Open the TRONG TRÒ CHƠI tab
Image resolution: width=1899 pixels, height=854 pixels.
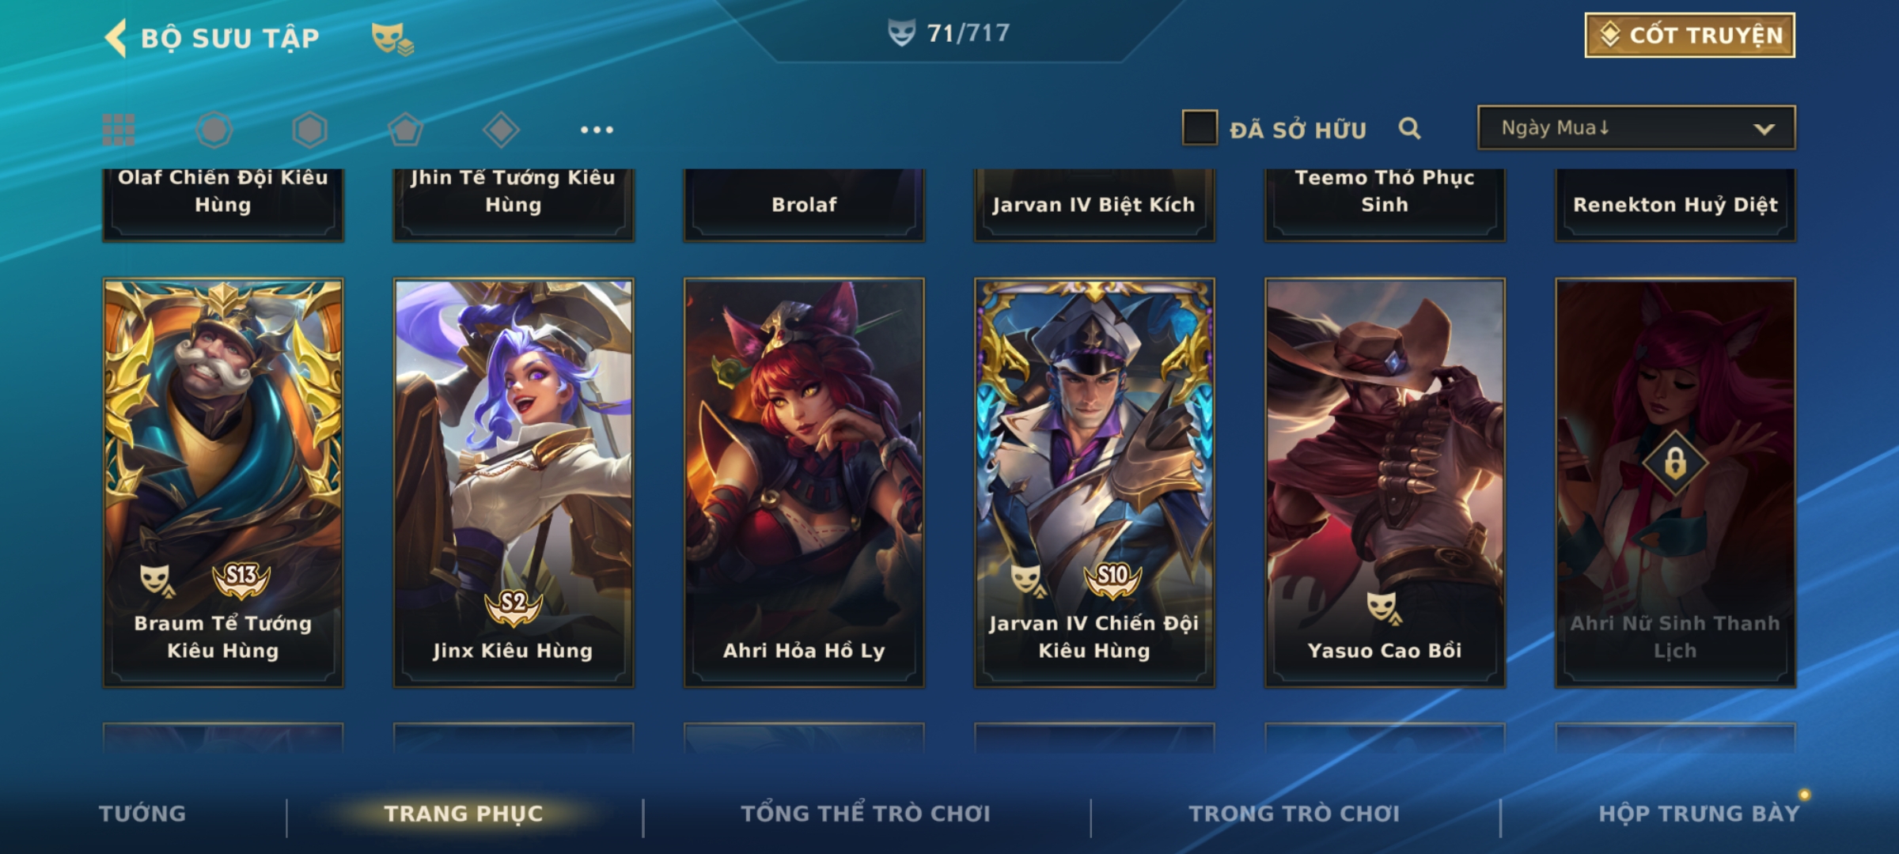tap(1294, 814)
